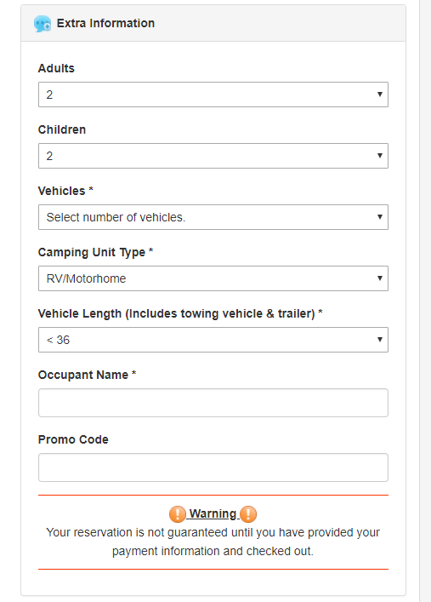Screen dimensions: 431x602
Task: Click the orange warning icon left of Warning
Action: click(x=178, y=514)
